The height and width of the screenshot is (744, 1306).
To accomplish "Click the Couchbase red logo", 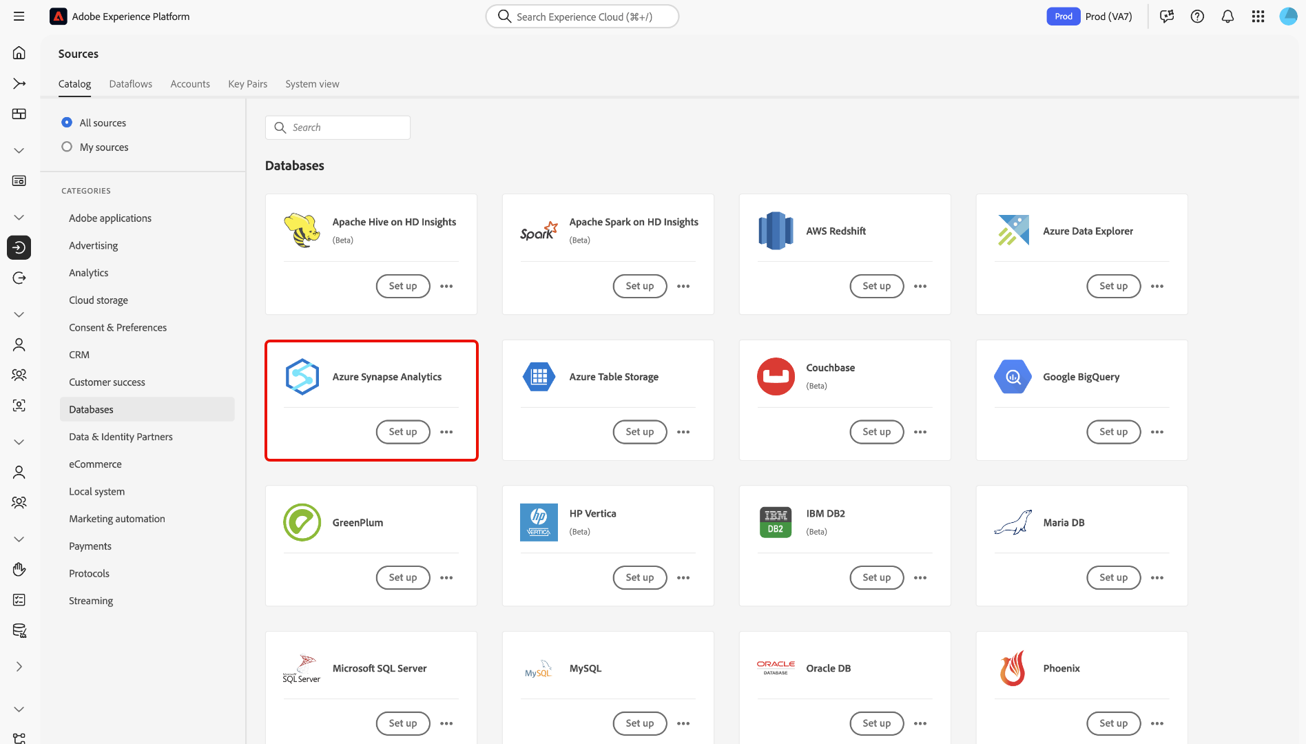I will coord(776,377).
